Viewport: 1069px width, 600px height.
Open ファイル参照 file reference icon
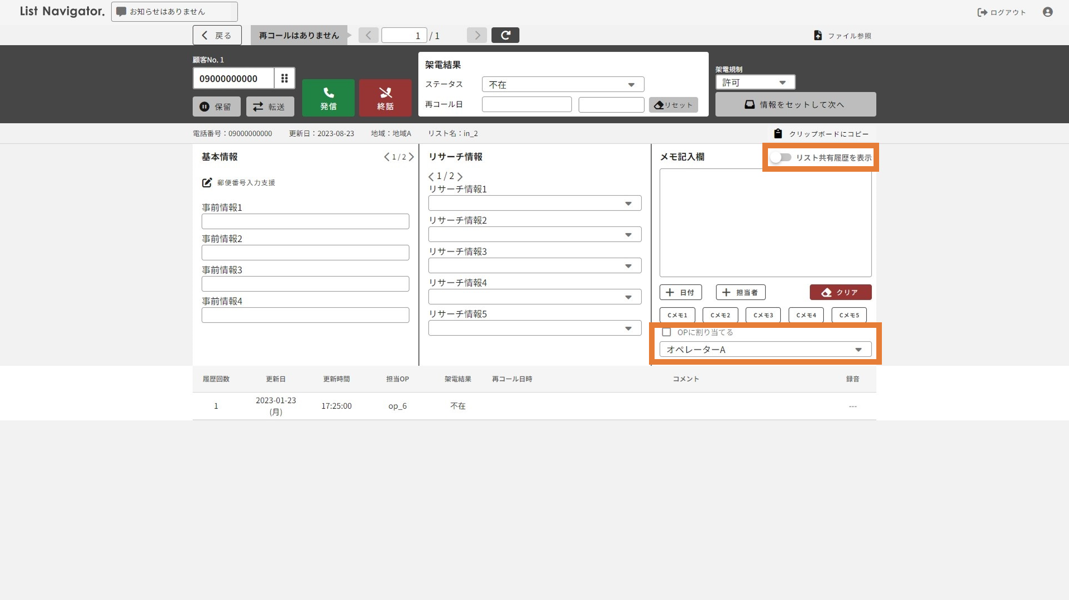coord(818,36)
